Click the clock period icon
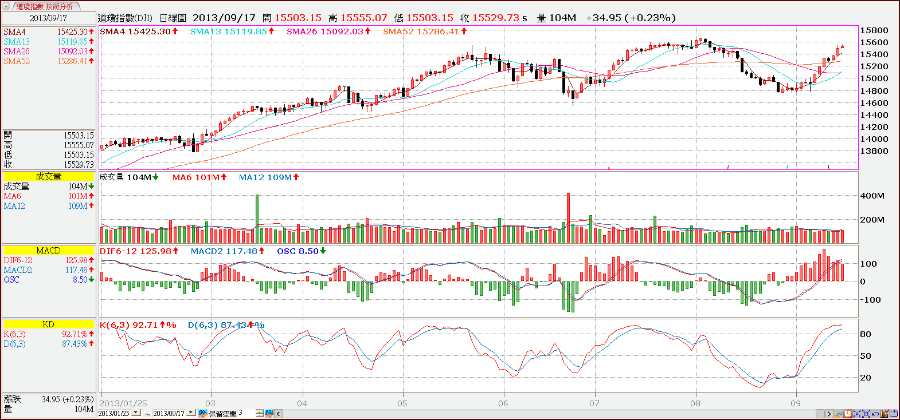This screenshot has height=420, width=900. tap(848, 414)
